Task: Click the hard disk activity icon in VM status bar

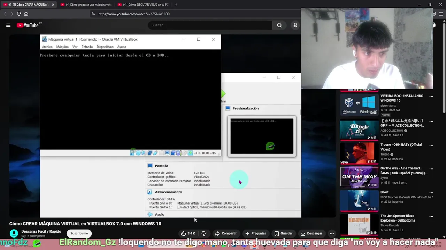Action: pos(132,153)
